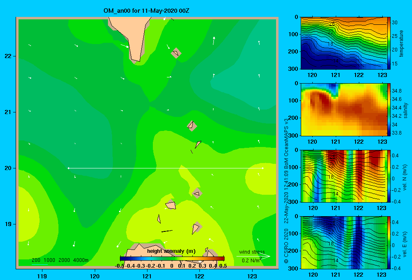Click the "© CSIRO 2020" vertical credit text

(286, 246)
